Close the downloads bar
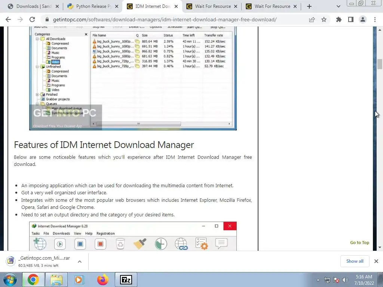This screenshot has width=383, height=287. (376, 261)
